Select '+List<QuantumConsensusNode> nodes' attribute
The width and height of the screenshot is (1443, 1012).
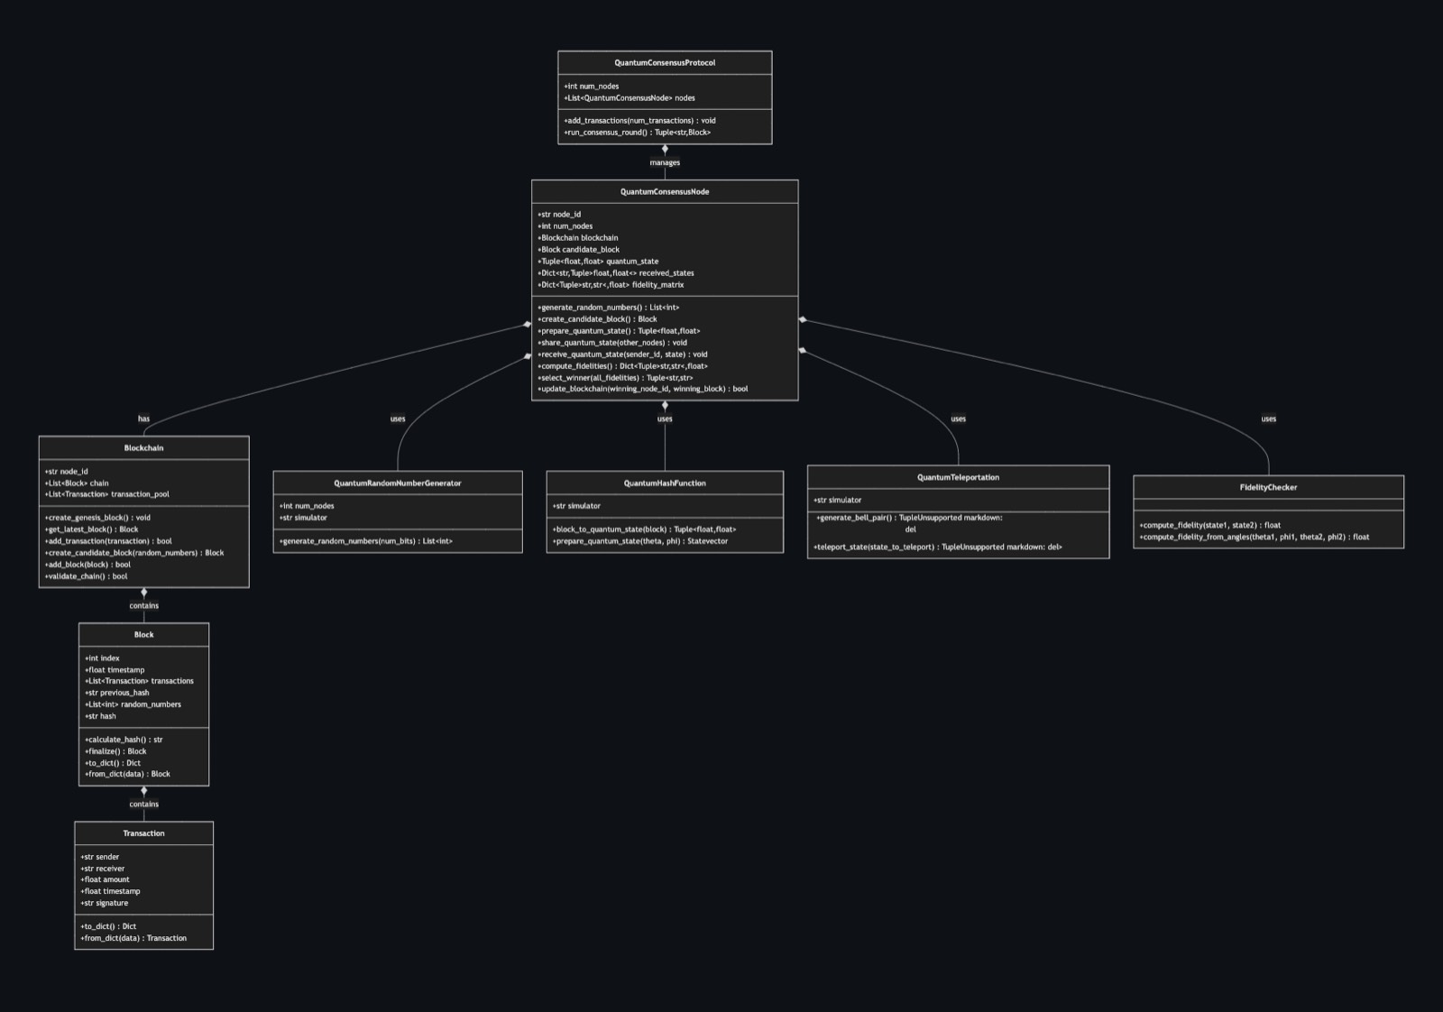[x=630, y=97]
